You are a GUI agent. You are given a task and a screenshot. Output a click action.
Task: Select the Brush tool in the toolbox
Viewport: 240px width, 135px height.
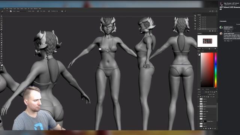click(1, 32)
